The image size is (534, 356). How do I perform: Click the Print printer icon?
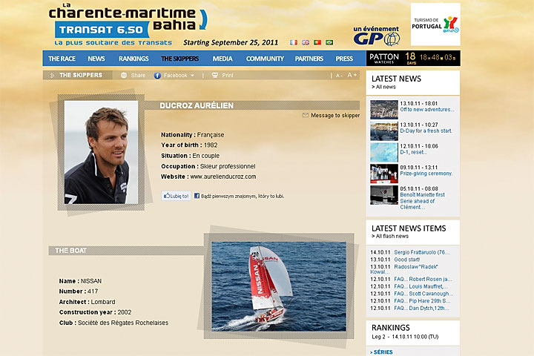click(215, 76)
